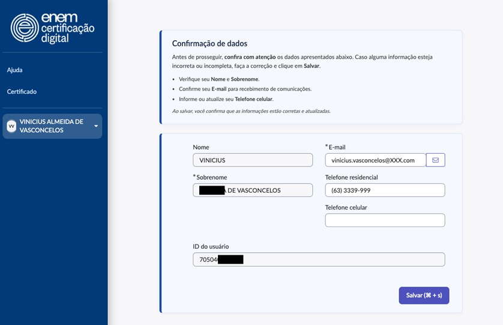
Task: Click the Confirmação de dados heading
Action: [209, 44]
